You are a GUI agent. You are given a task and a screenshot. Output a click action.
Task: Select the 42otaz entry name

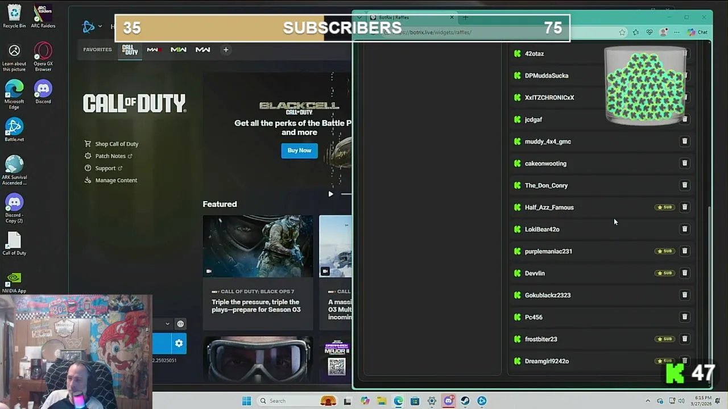click(x=534, y=53)
